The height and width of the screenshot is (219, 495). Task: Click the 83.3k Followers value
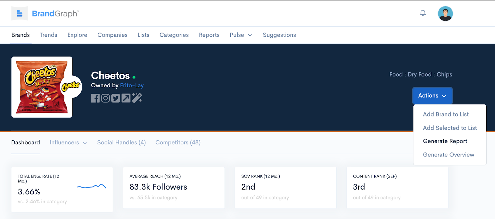[x=158, y=187]
